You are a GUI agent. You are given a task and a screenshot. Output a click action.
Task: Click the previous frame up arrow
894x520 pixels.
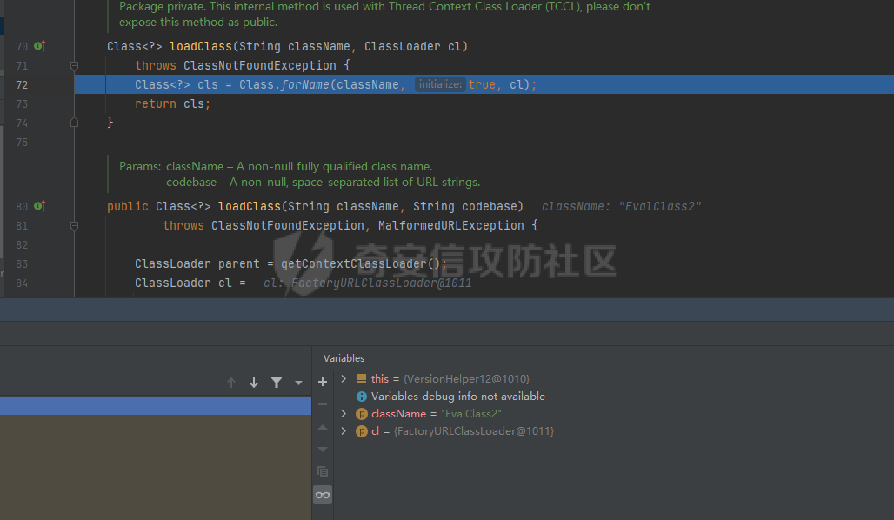[231, 383]
